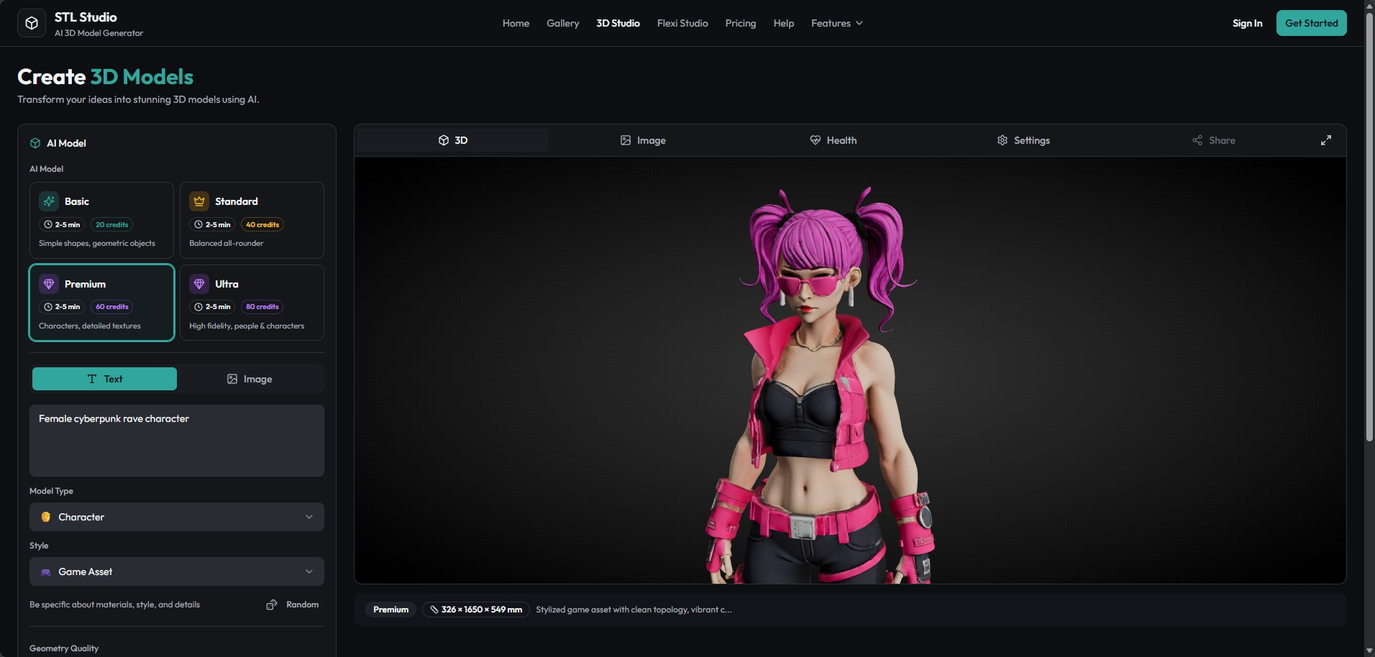The height and width of the screenshot is (657, 1375).
Task: Click the Random prompt dice icon
Action: click(x=272, y=605)
